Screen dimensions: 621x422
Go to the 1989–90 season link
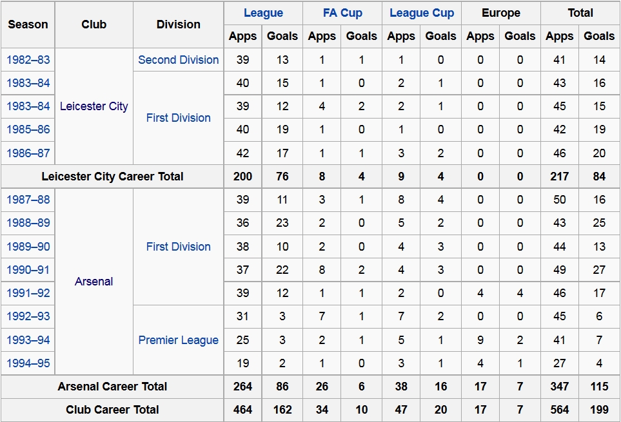point(28,247)
